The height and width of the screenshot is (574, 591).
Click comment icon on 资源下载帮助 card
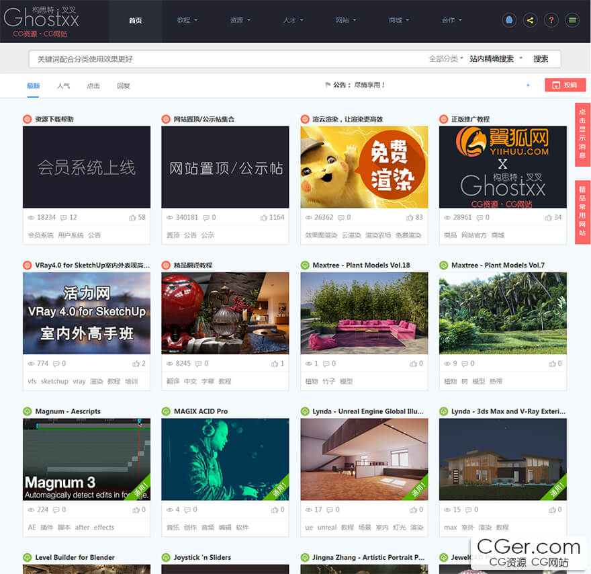coord(64,218)
